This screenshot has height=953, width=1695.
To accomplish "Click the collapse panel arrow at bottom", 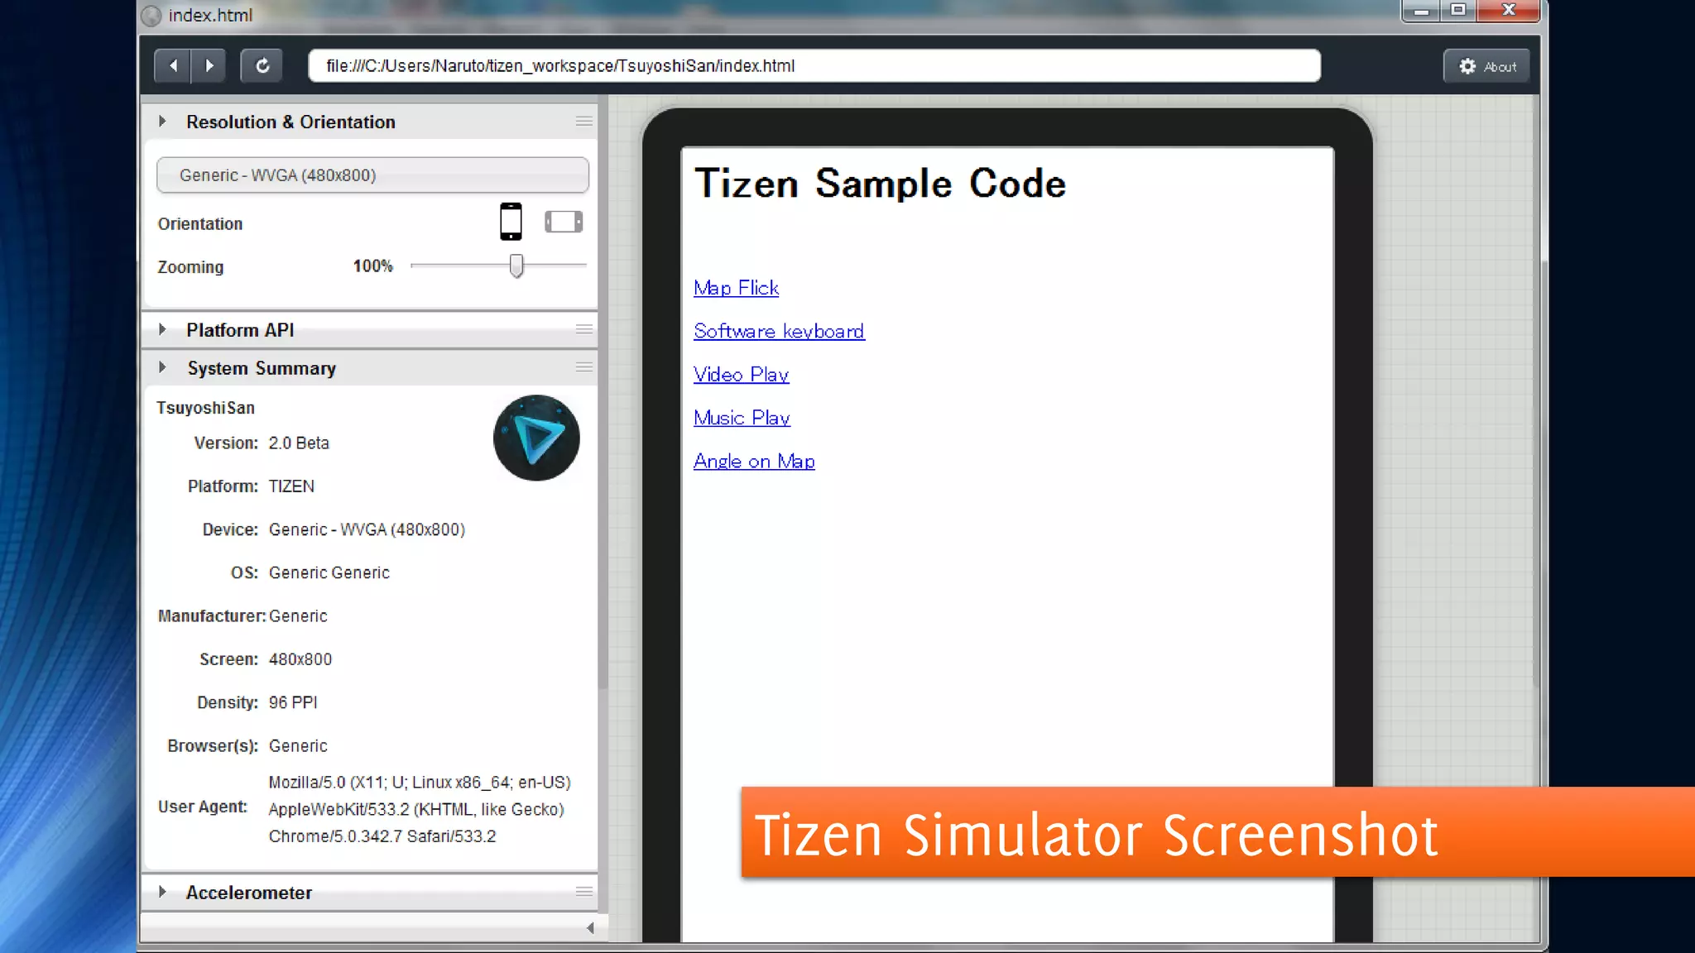I will (590, 928).
